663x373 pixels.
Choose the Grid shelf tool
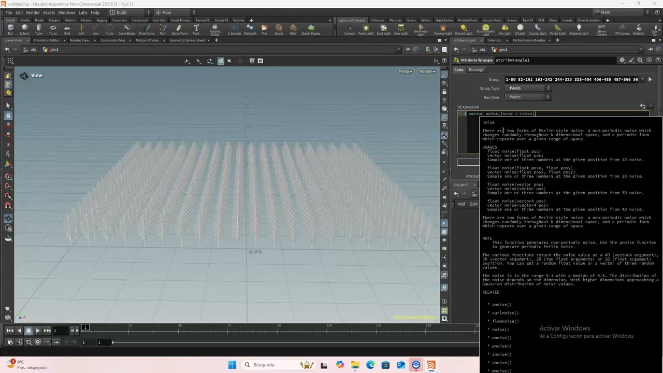click(67, 30)
